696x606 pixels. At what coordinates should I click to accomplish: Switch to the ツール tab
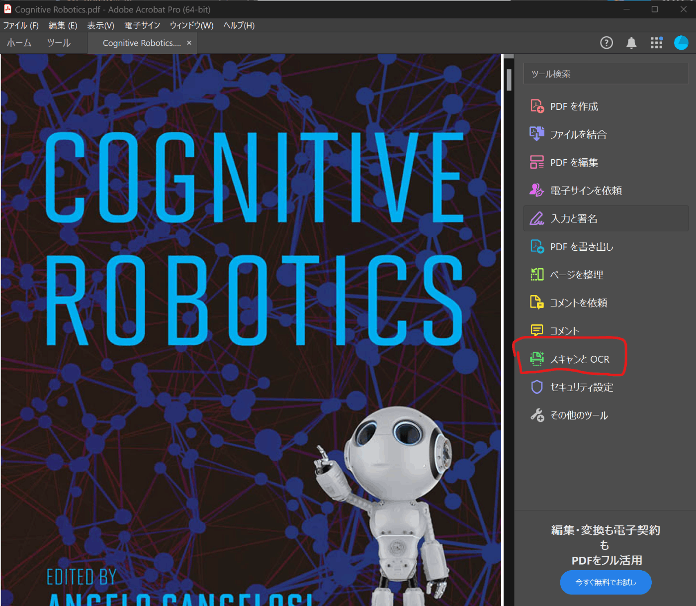point(59,43)
